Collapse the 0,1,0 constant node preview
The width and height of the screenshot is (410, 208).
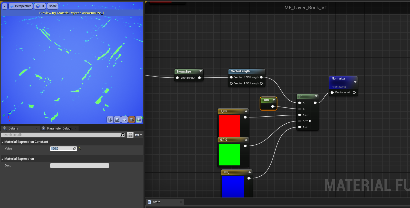tap(246, 140)
